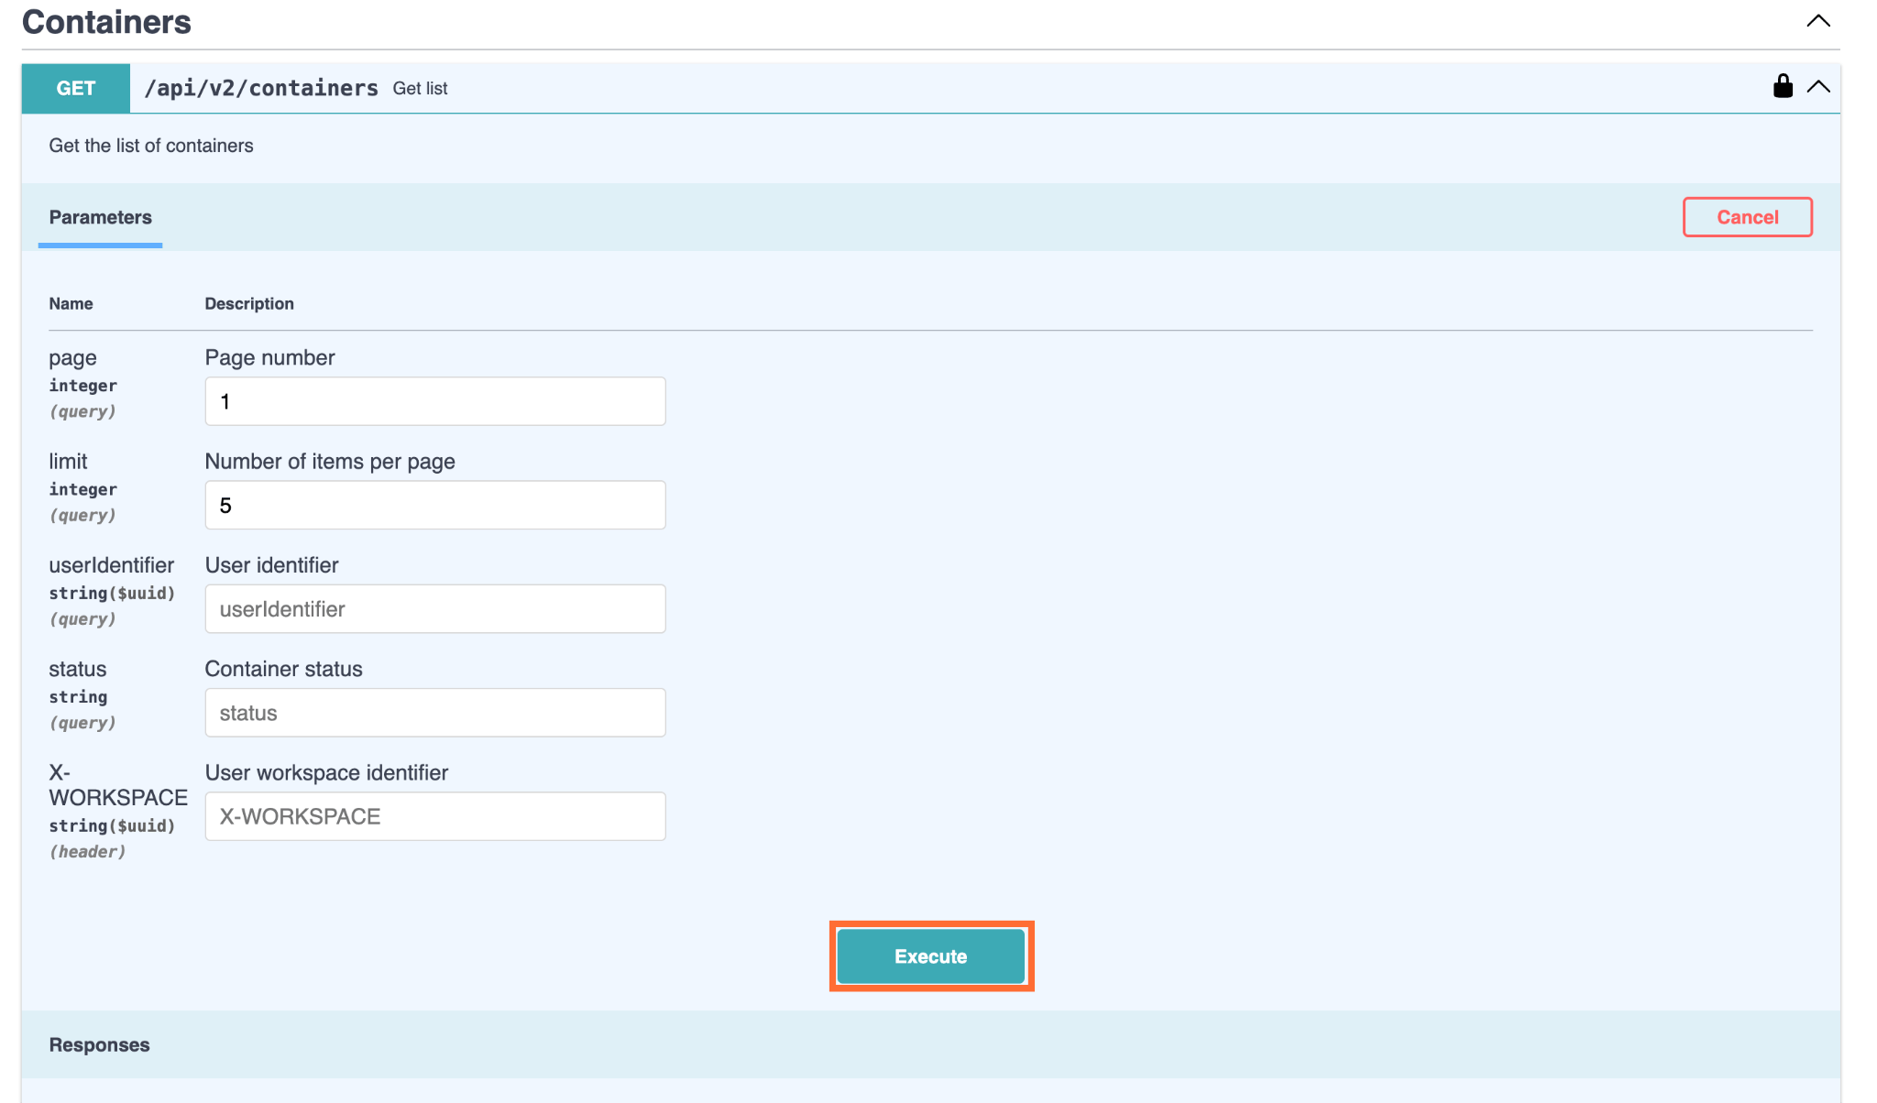The height and width of the screenshot is (1103, 1877).
Task: Cancel the try-it-out mode
Action: [x=1747, y=217]
